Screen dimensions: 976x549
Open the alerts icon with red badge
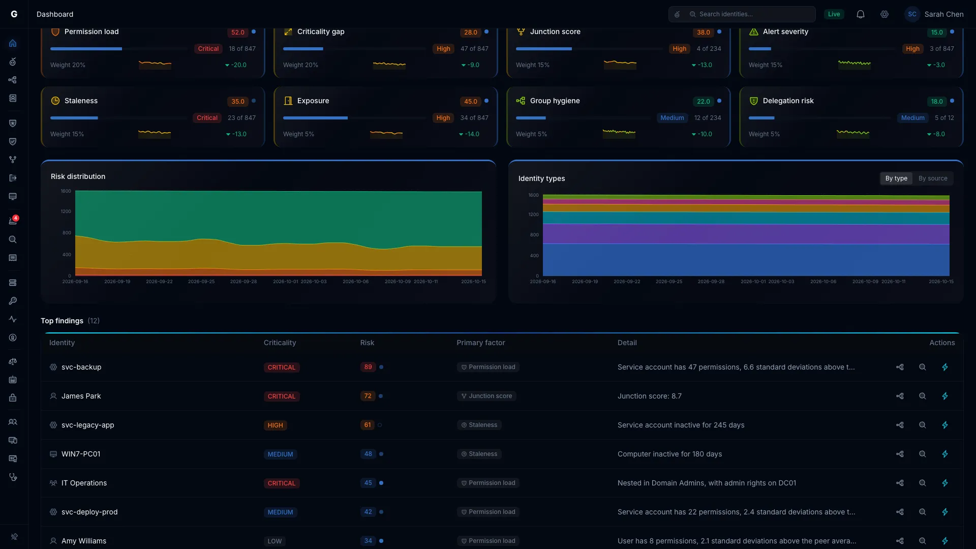point(13,221)
